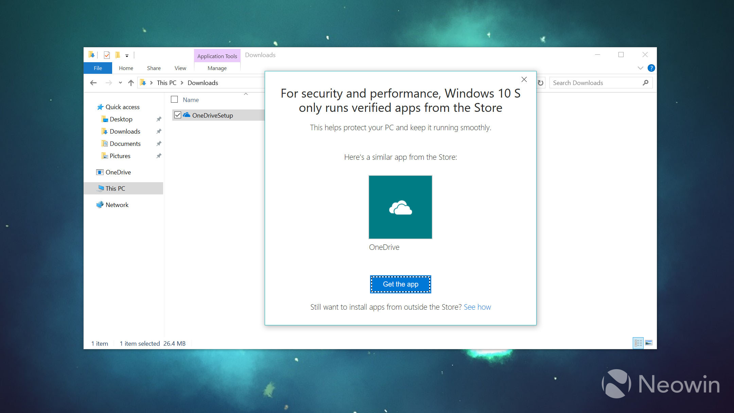734x413 pixels.
Task: Unpin Desktop from Quick access
Action: tap(159, 119)
